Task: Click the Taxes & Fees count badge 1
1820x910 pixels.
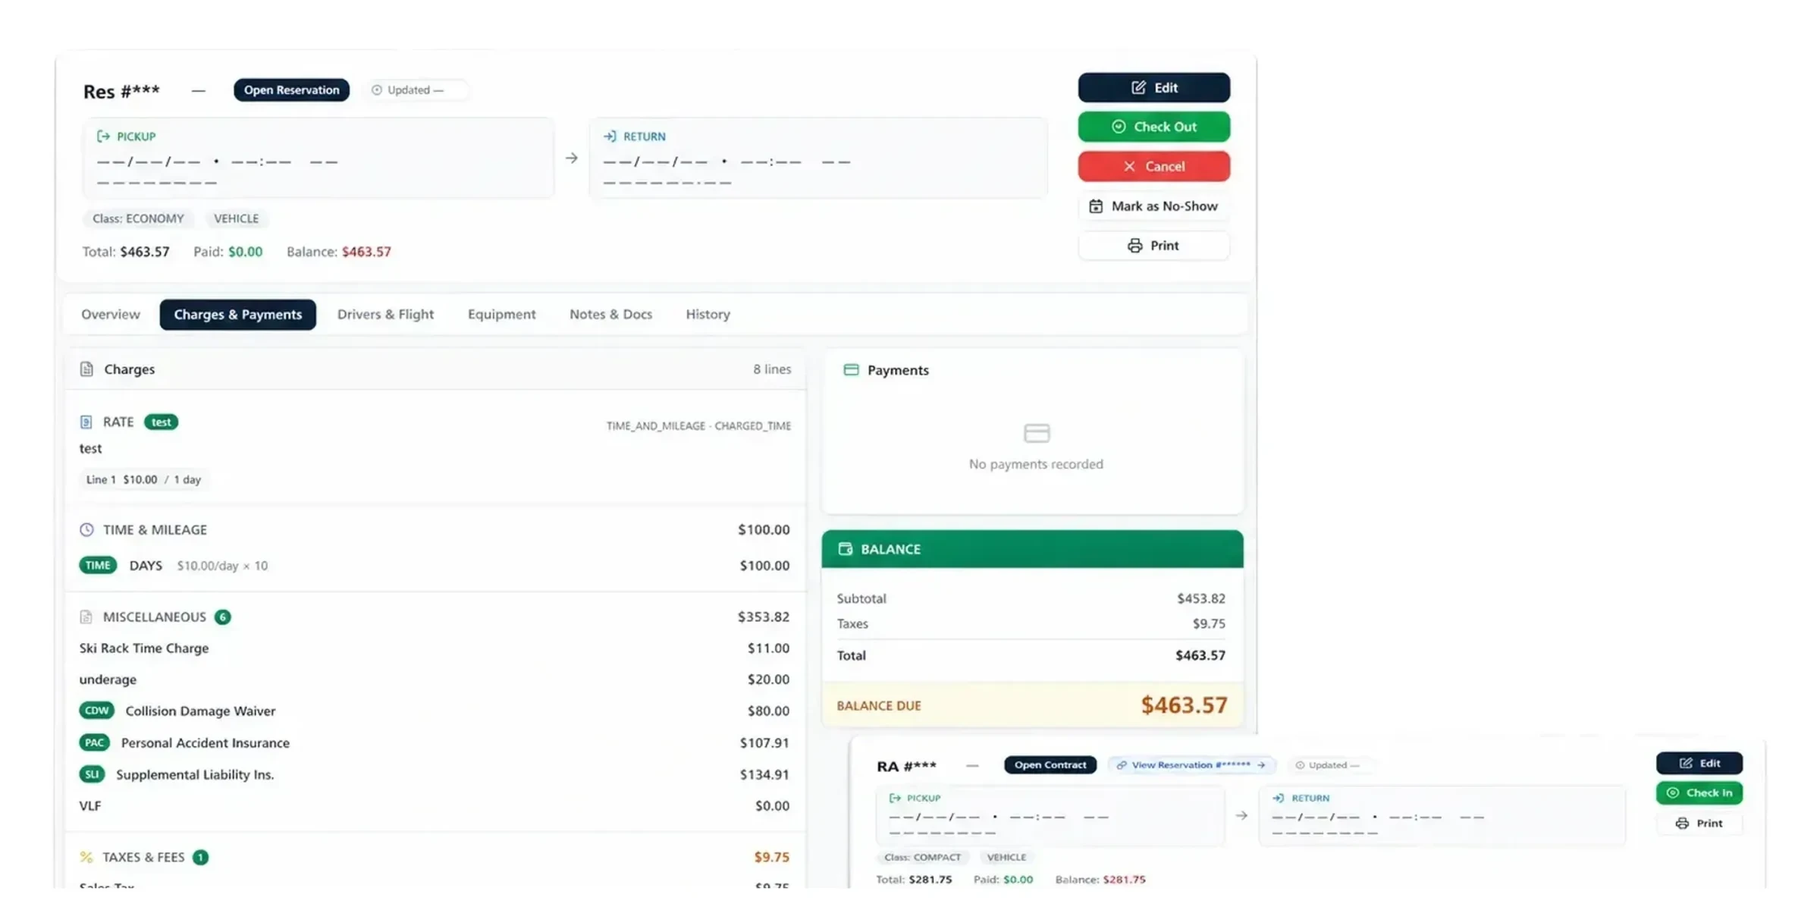Action: [200, 858]
